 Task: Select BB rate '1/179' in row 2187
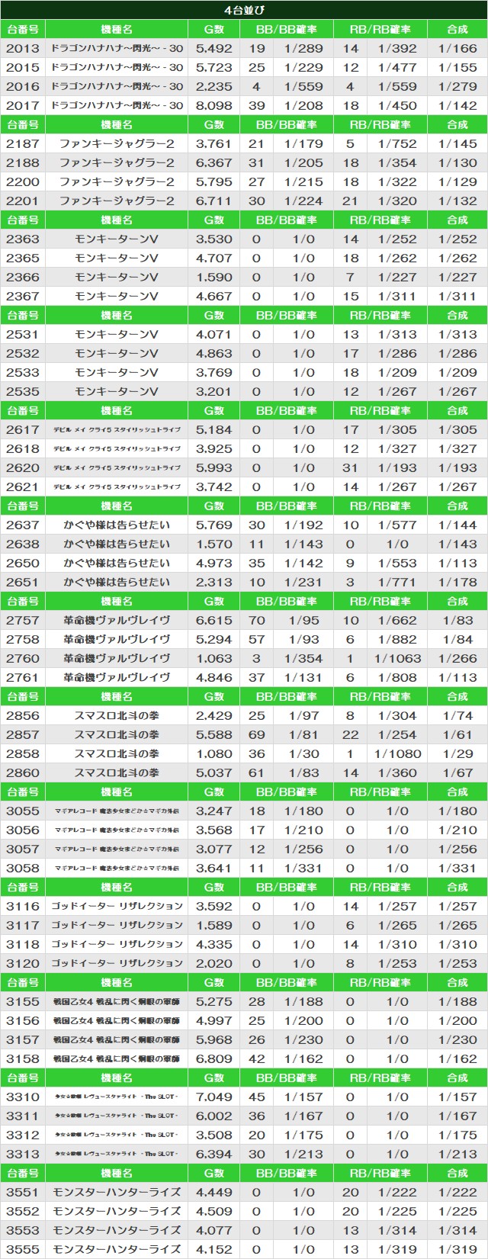(303, 143)
